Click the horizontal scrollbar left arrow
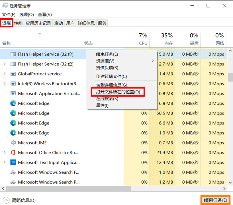Image resolution: width=233 pixels, height=205 pixels. 3,188
